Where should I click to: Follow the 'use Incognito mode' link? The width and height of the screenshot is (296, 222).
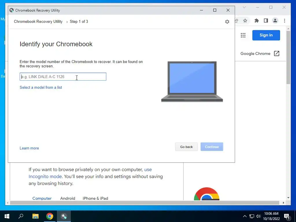click(90, 173)
